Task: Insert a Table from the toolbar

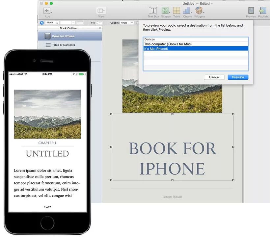Action: [176, 11]
